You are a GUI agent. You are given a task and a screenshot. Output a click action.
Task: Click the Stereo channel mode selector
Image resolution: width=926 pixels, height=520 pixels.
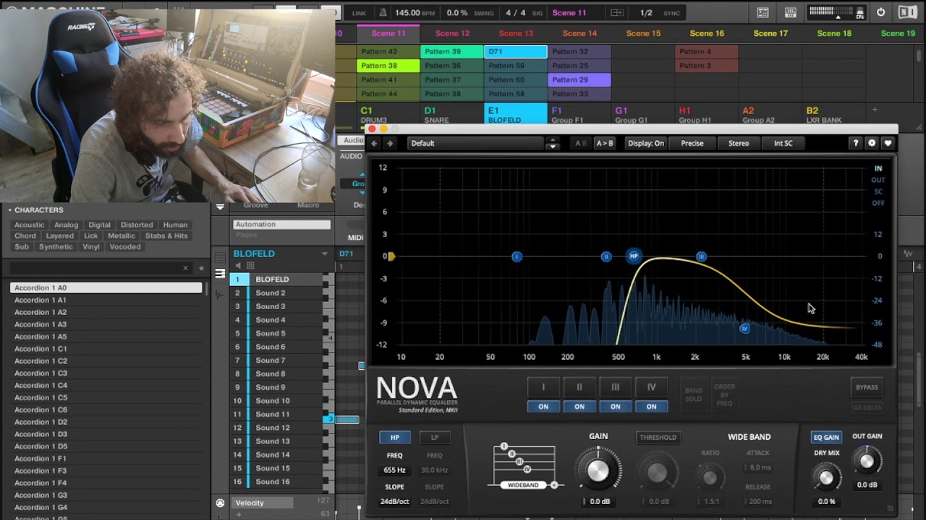(x=739, y=143)
